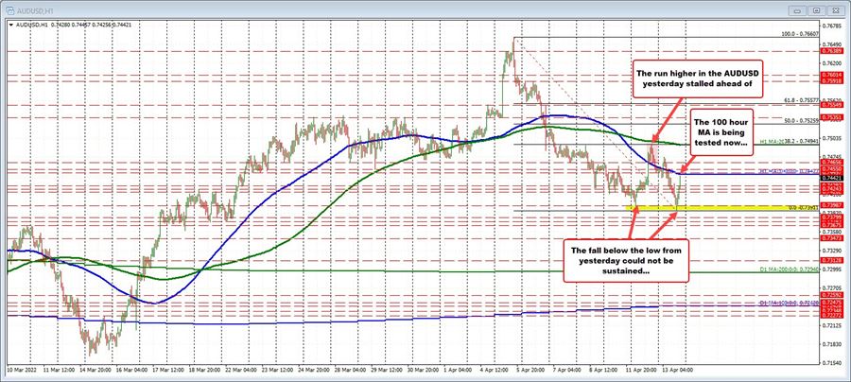
Task: Click the chart window icon in the title bar
Action: coord(8,8)
